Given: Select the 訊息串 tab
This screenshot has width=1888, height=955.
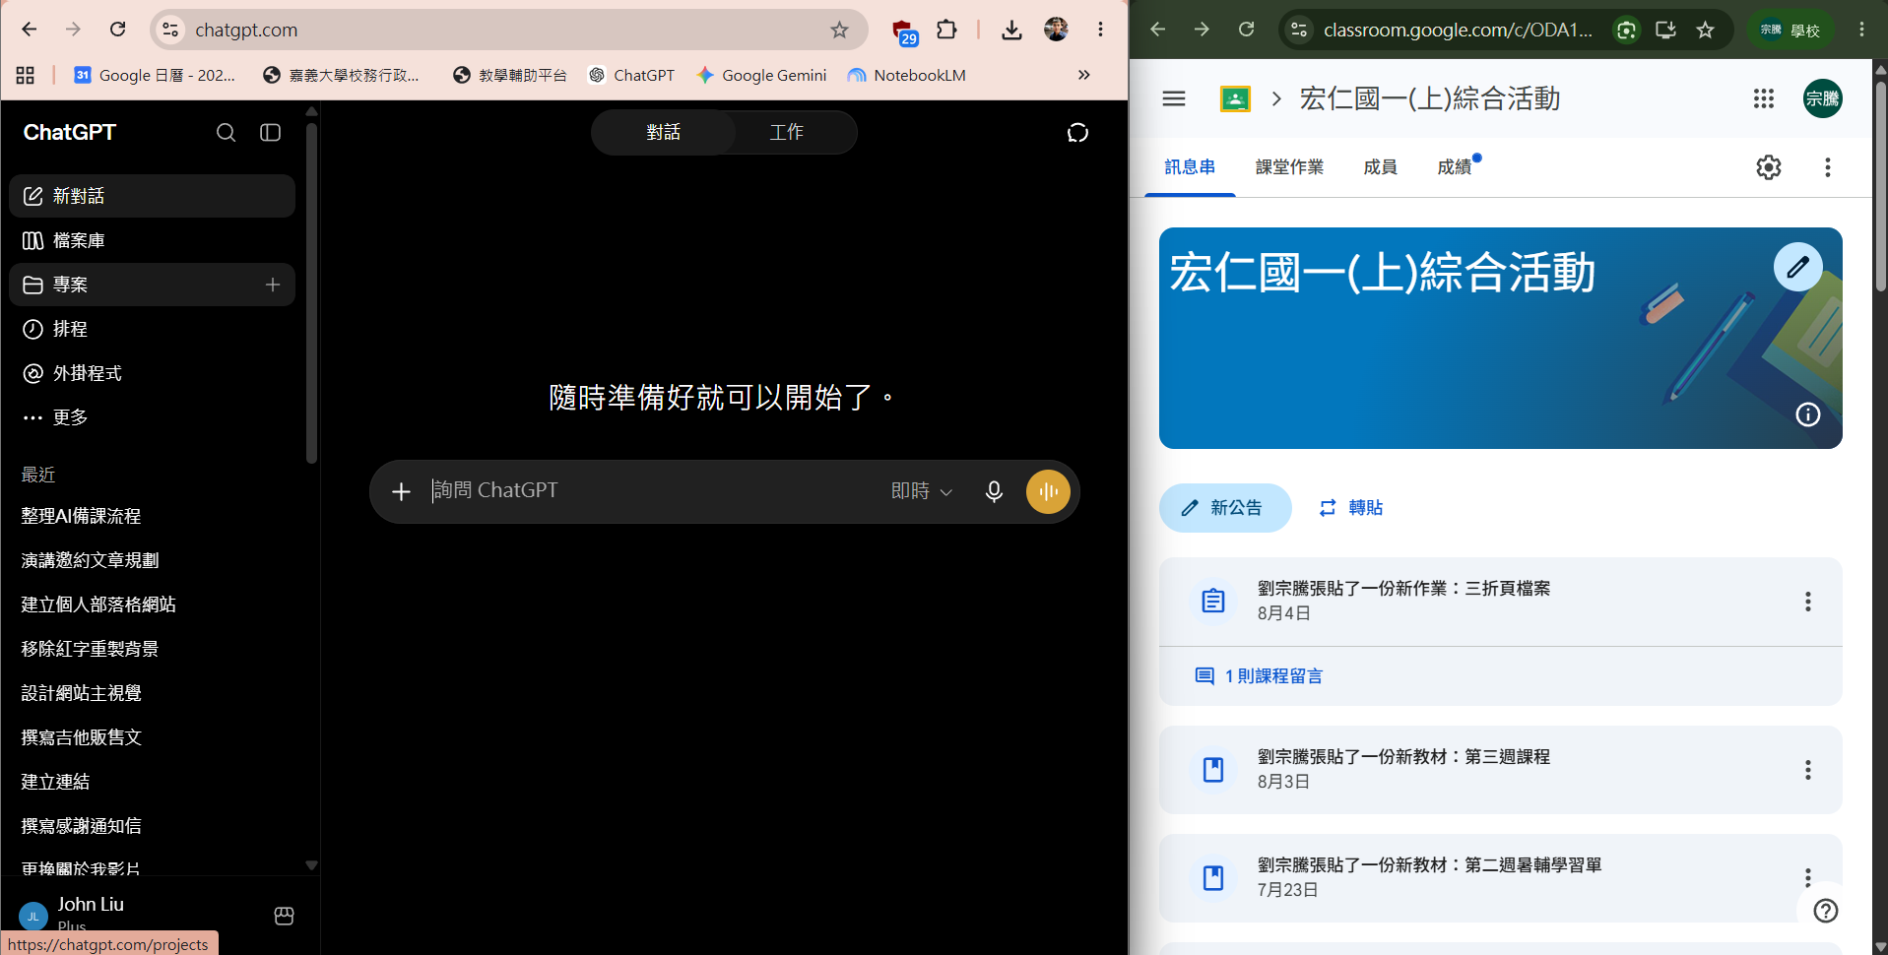Looking at the screenshot, I should pyautogui.click(x=1190, y=167).
